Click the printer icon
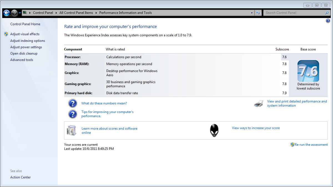The width and height of the screenshot is (333, 187). (x=259, y=104)
